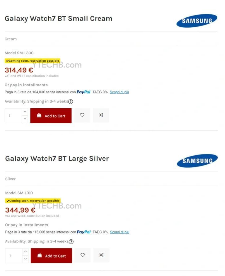Add Galaxy Watch7 Large Silver to cart

pyautogui.click(x=52, y=256)
